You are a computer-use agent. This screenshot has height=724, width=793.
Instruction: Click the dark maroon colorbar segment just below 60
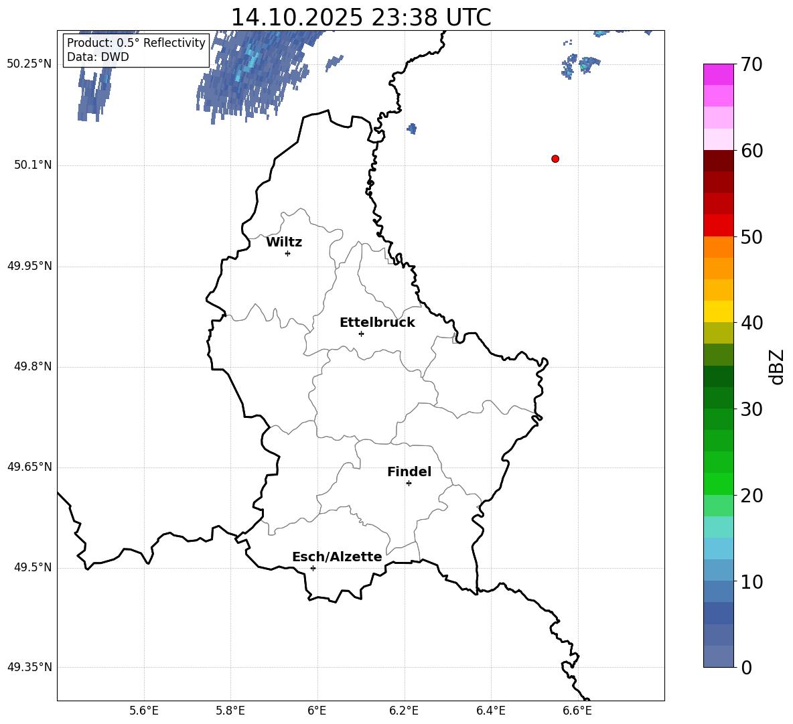tap(718, 161)
